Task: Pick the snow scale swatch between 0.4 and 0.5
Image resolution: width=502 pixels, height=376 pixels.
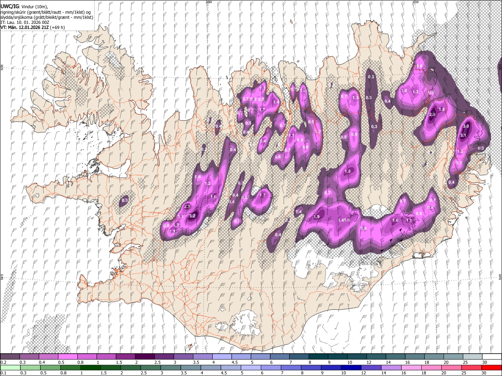Action: [49, 356]
